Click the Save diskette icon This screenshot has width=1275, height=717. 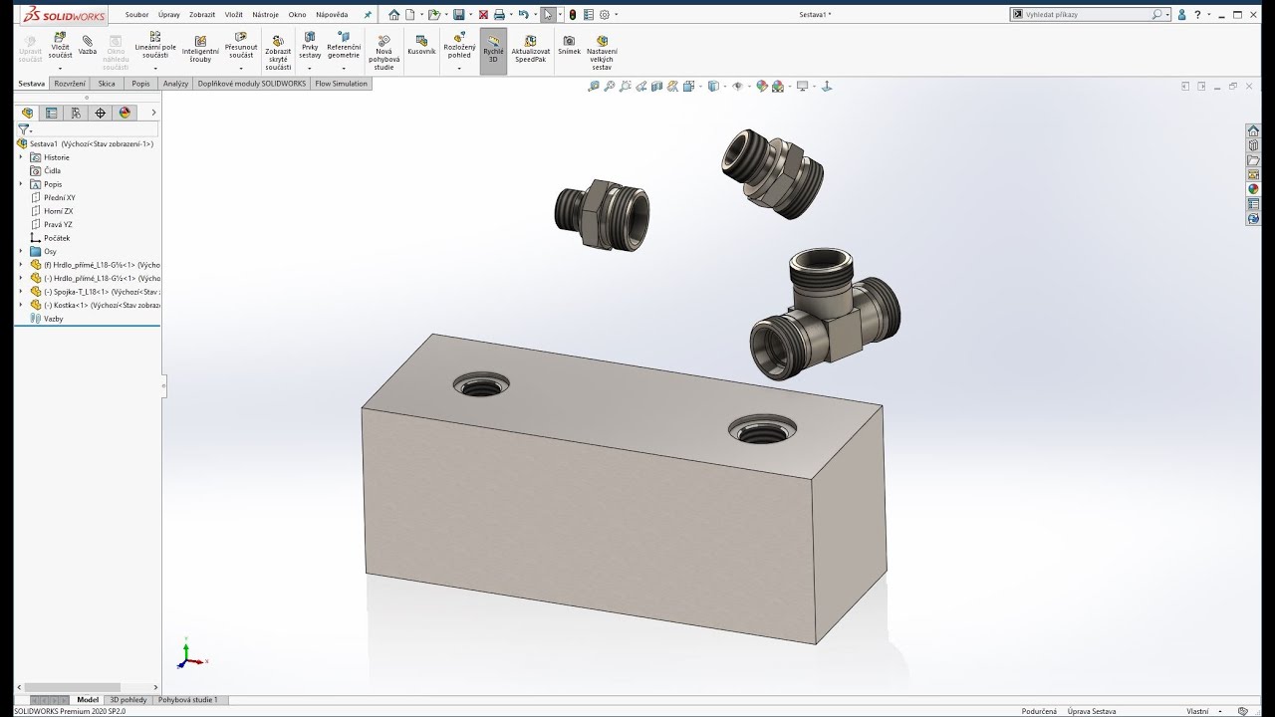(x=458, y=15)
